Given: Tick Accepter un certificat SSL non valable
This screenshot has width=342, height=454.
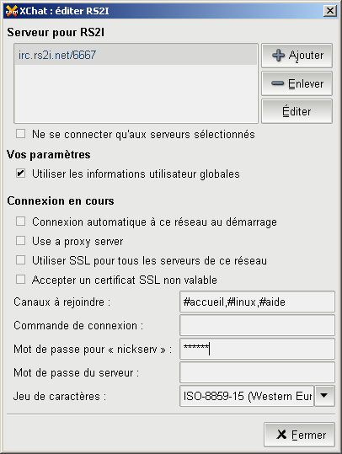Looking at the screenshot, I should click(x=20, y=280).
